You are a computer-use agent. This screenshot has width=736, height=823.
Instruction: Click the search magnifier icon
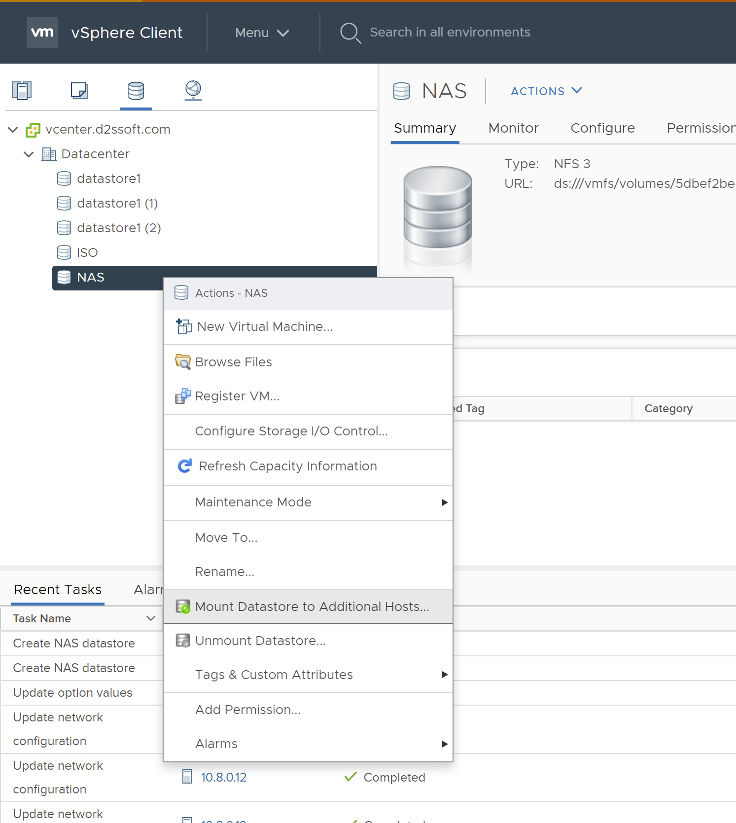point(350,33)
